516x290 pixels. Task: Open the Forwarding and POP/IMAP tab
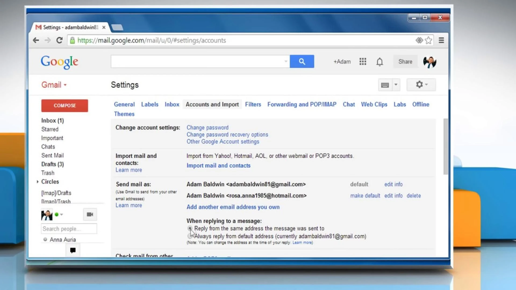pos(302,104)
